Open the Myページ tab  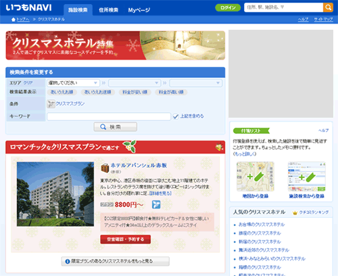(x=139, y=10)
